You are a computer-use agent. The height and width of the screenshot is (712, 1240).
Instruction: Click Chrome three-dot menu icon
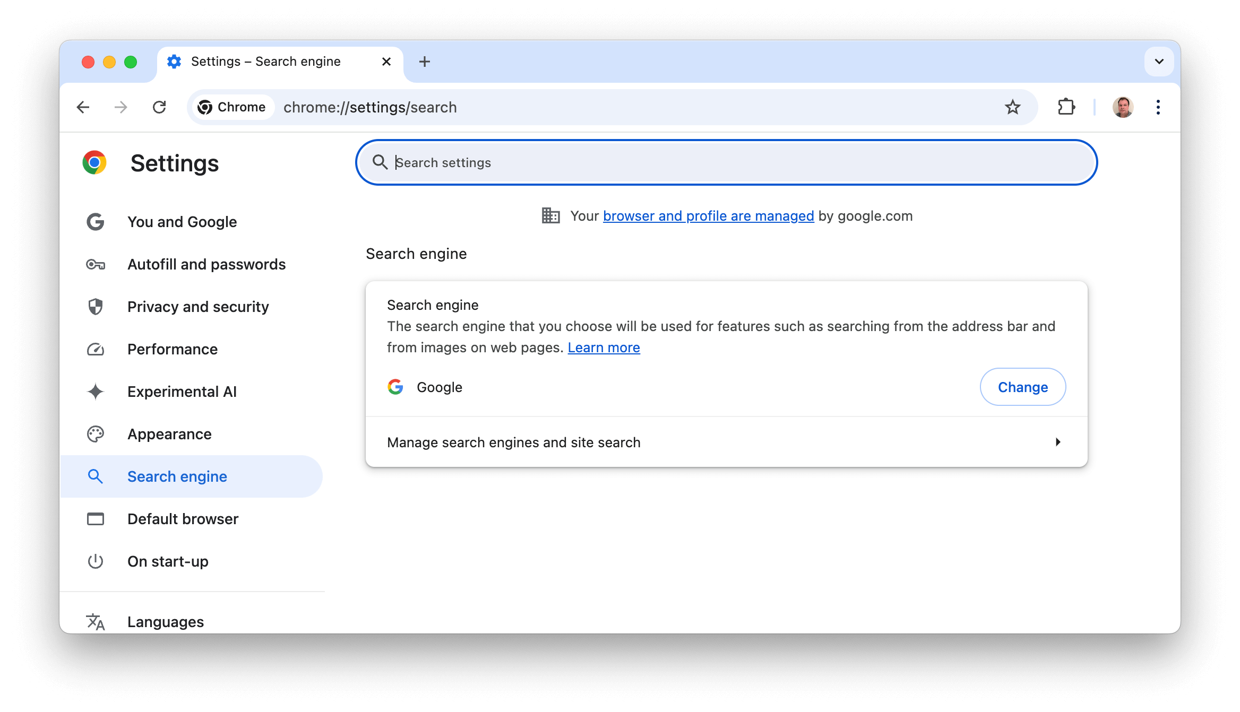tap(1159, 107)
